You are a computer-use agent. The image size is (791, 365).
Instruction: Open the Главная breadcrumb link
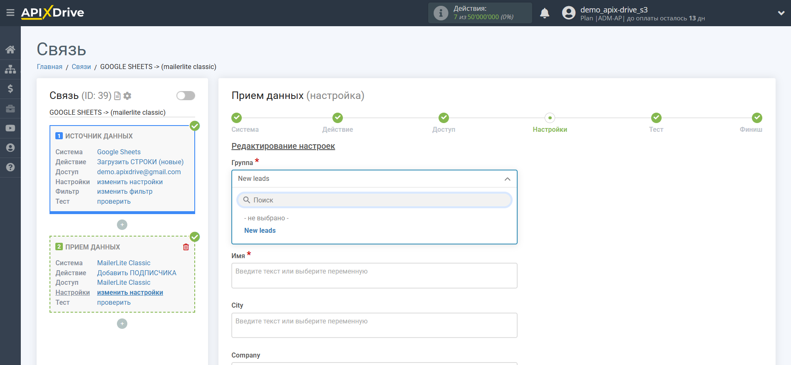coord(50,67)
